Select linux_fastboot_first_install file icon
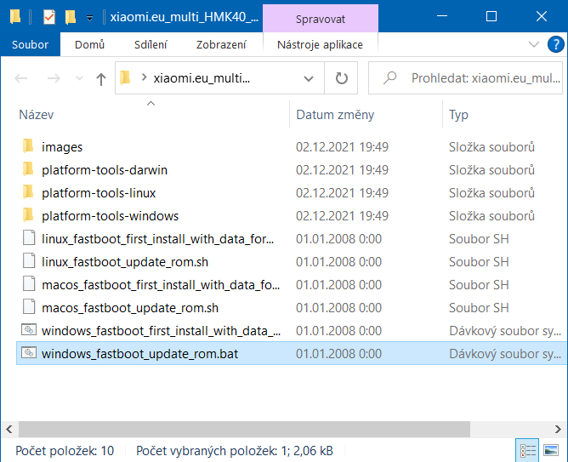 [29, 238]
